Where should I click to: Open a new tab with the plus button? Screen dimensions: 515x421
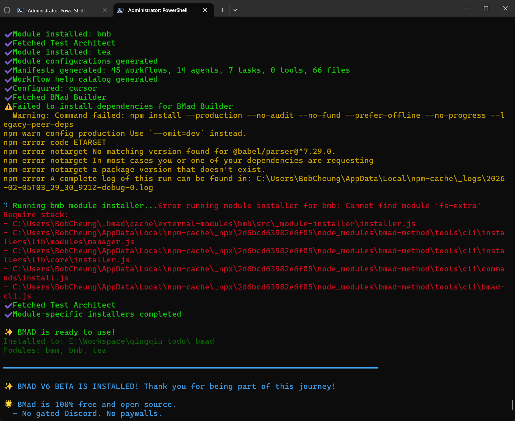click(x=222, y=10)
